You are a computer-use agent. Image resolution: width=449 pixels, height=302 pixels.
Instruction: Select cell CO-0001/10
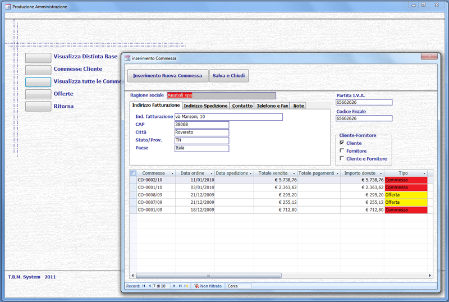[x=156, y=187]
